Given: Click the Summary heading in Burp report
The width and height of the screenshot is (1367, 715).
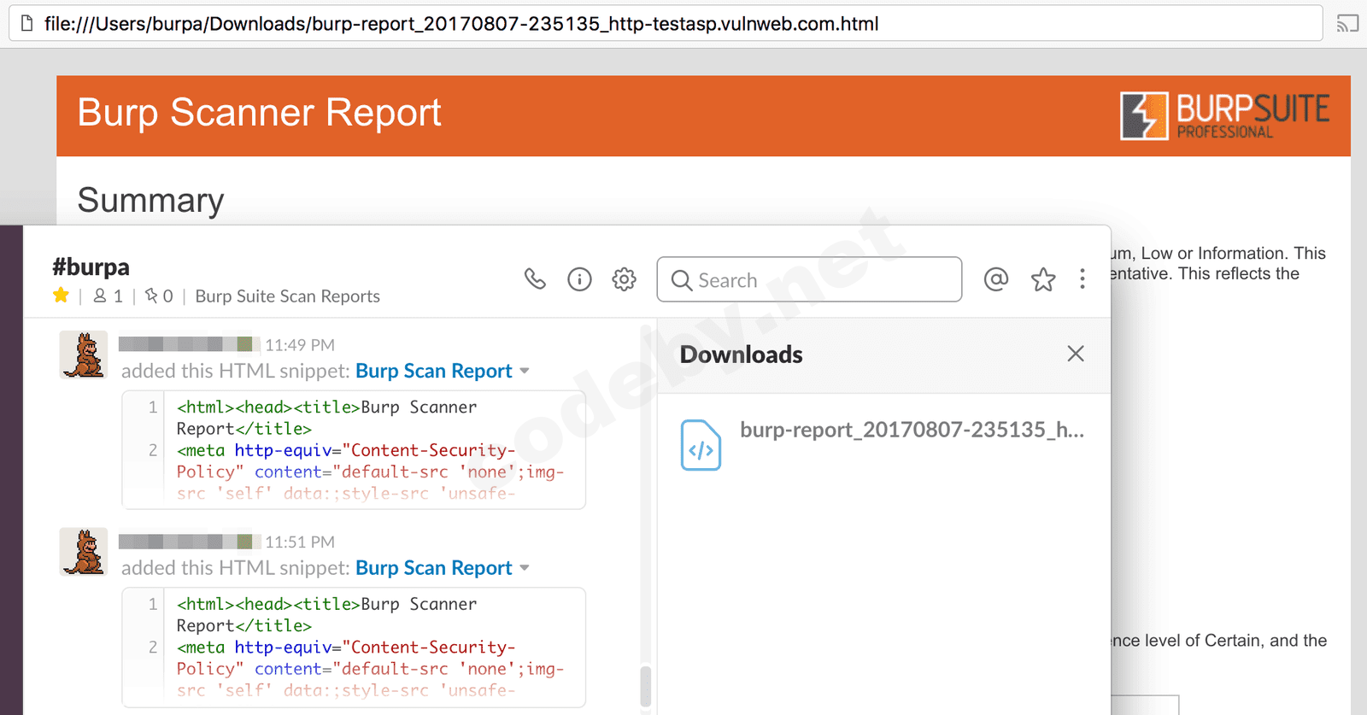Looking at the screenshot, I should pos(150,200).
